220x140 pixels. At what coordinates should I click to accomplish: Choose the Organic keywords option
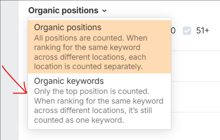pos(69,81)
